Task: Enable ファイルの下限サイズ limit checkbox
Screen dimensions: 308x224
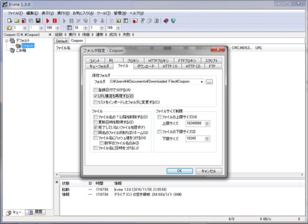Action: (x=159, y=132)
